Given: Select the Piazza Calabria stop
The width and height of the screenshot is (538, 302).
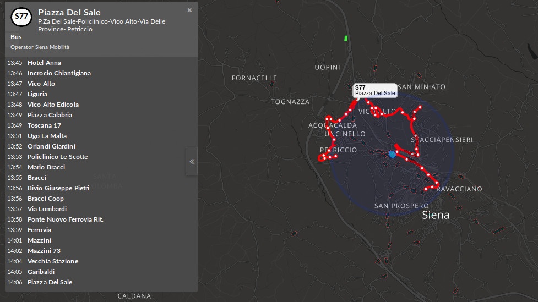Looking at the screenshot, I should pos(50,115).
